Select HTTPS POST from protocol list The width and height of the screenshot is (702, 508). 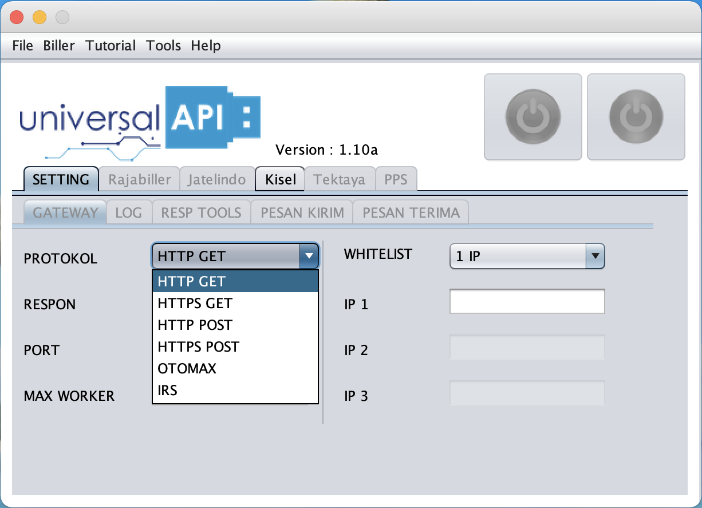coord(235,346)
